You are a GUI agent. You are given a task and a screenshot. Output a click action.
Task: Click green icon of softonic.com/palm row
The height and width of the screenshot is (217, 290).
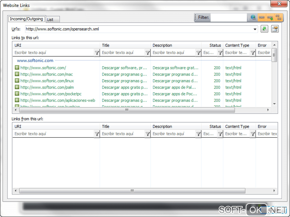17,87
